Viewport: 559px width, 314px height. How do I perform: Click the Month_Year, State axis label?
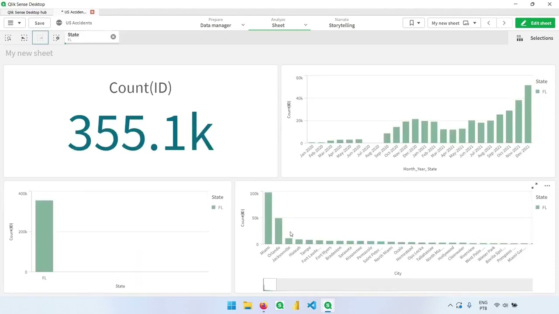pos(420,169)
